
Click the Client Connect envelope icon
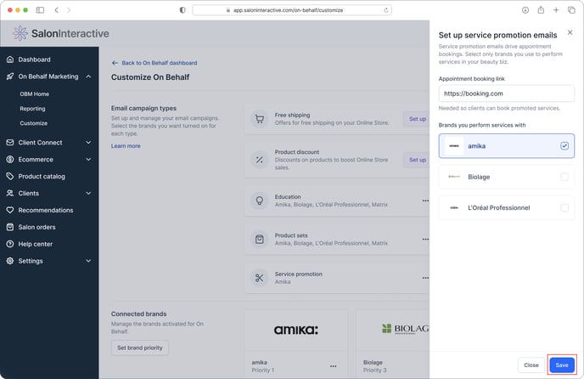coord(10,143)
